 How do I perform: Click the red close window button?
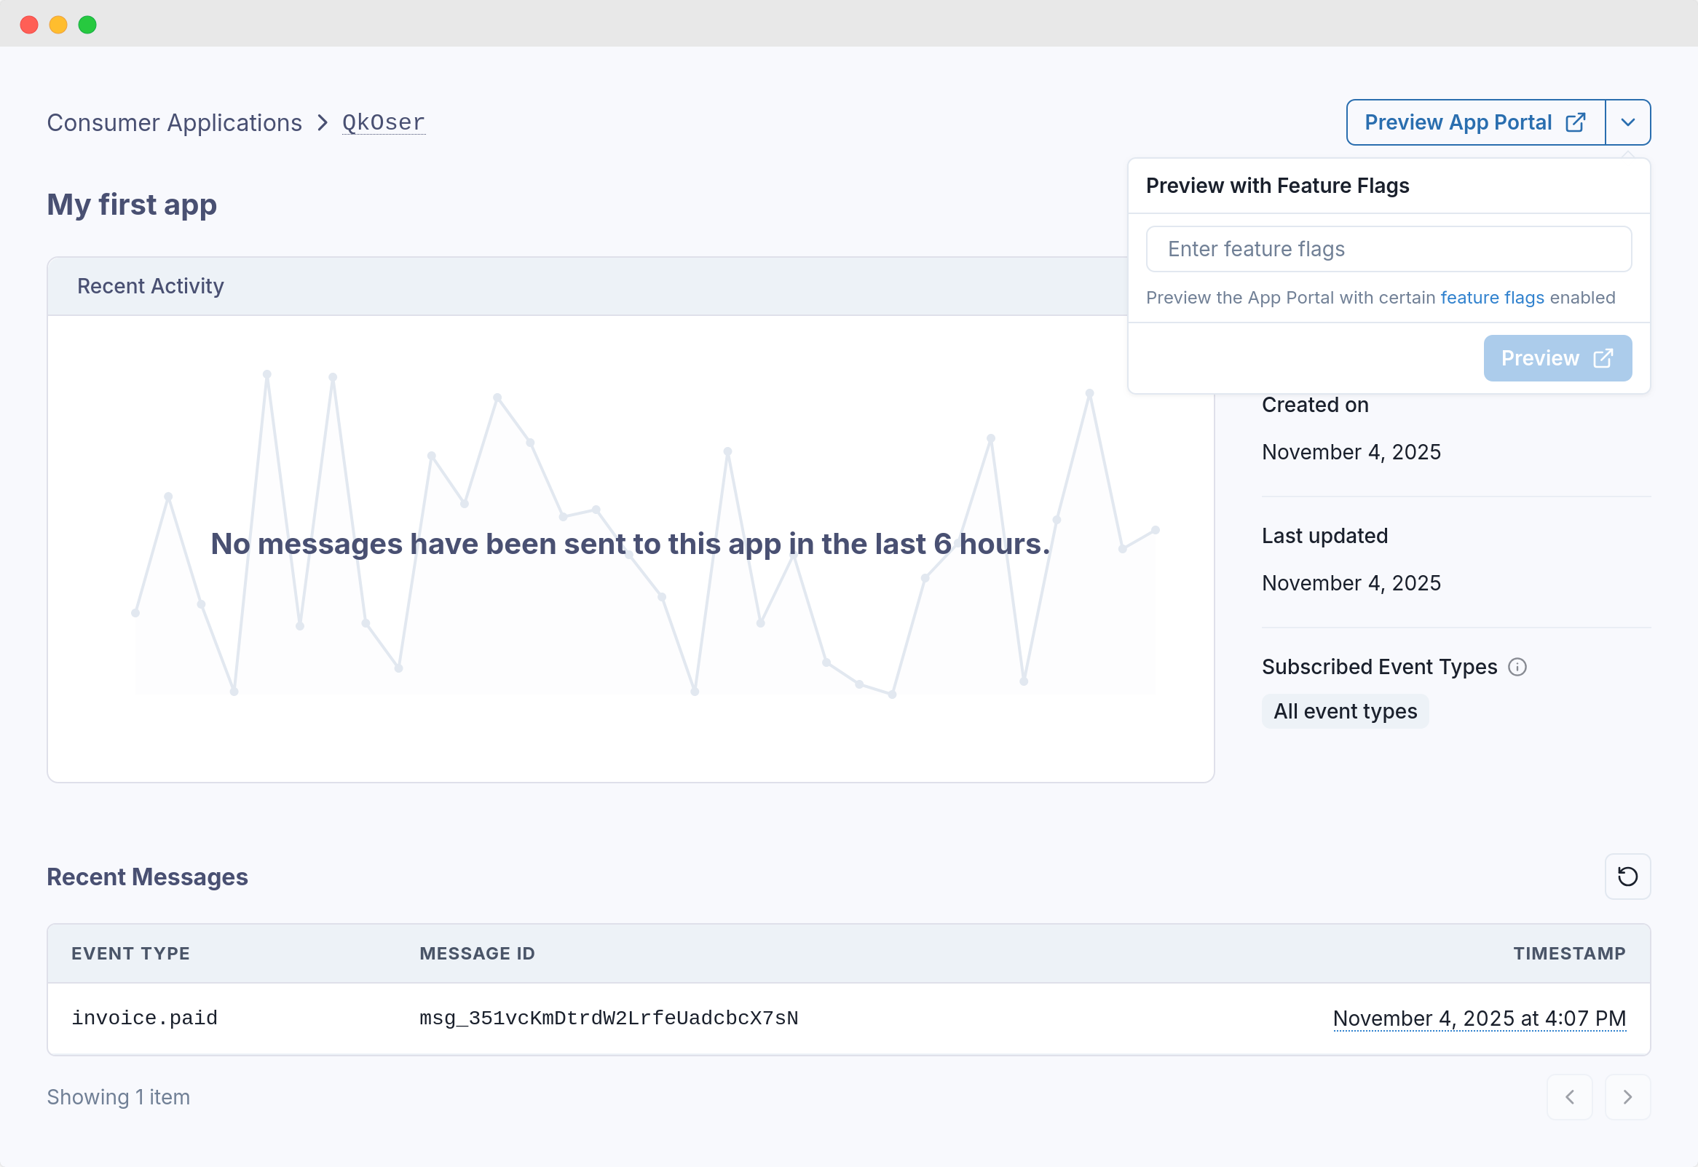[29, 25]
